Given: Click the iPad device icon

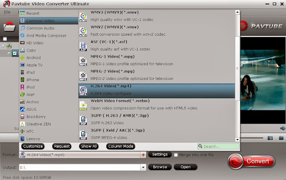Looking at the screenshot, I should (22, 72).
